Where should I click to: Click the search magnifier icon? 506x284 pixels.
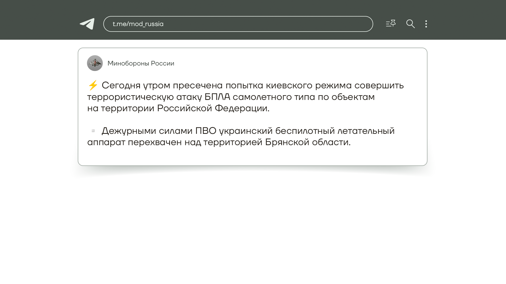coord(410,24)
